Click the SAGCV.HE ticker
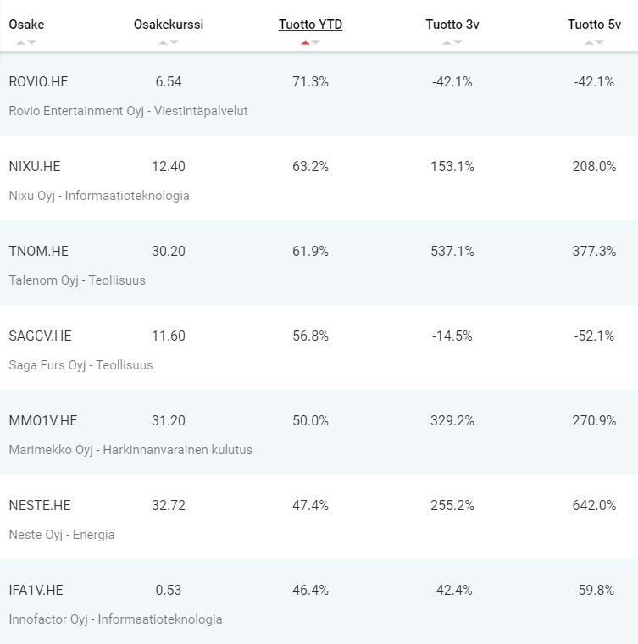Viewport: 638px width, 644px height. point(40,336)
